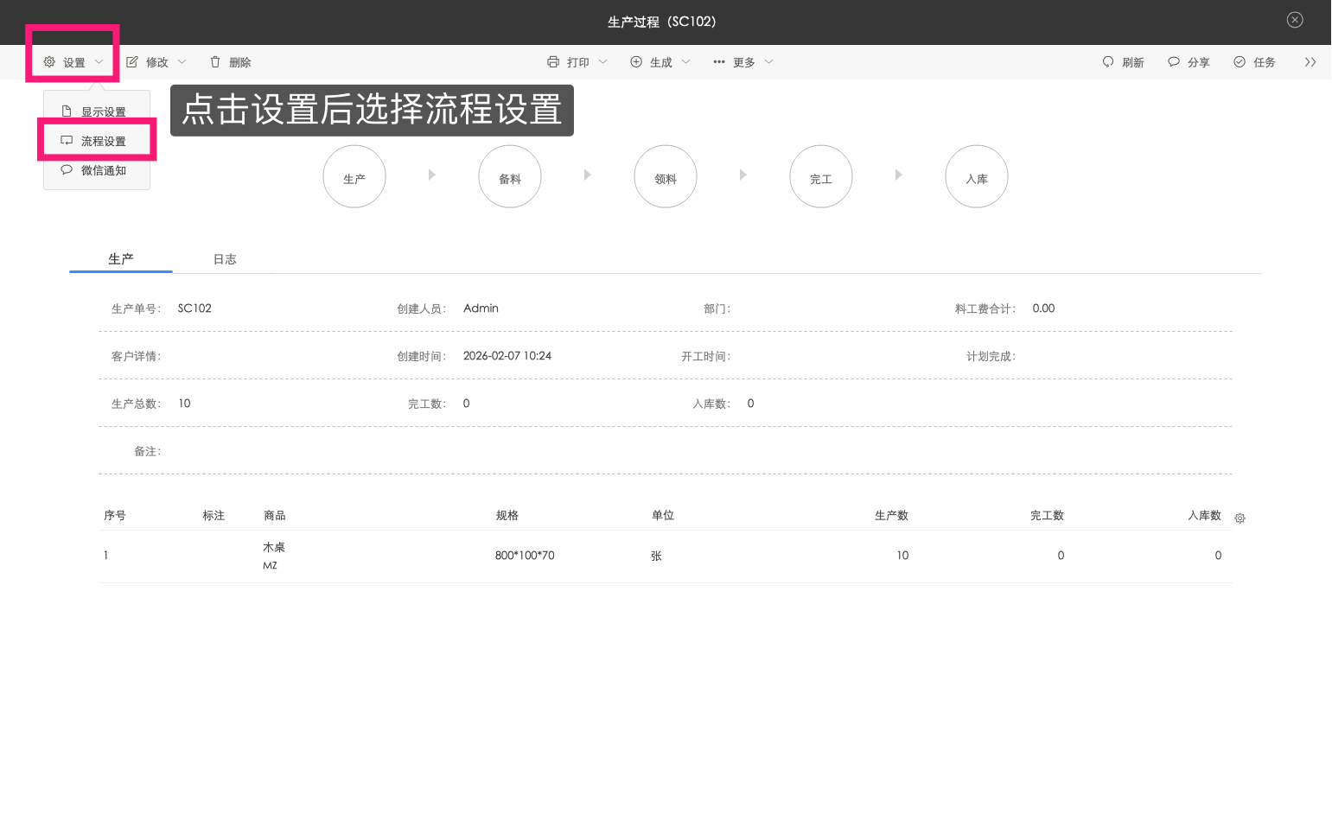This screenshot has width=1332, height=814.
Task: Switch to the 日志 tab
Action: (224, 258)
